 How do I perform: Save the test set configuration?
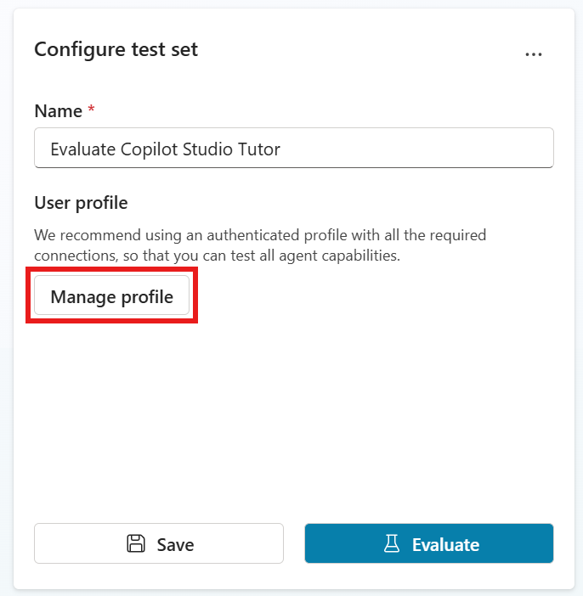(158, 543)
